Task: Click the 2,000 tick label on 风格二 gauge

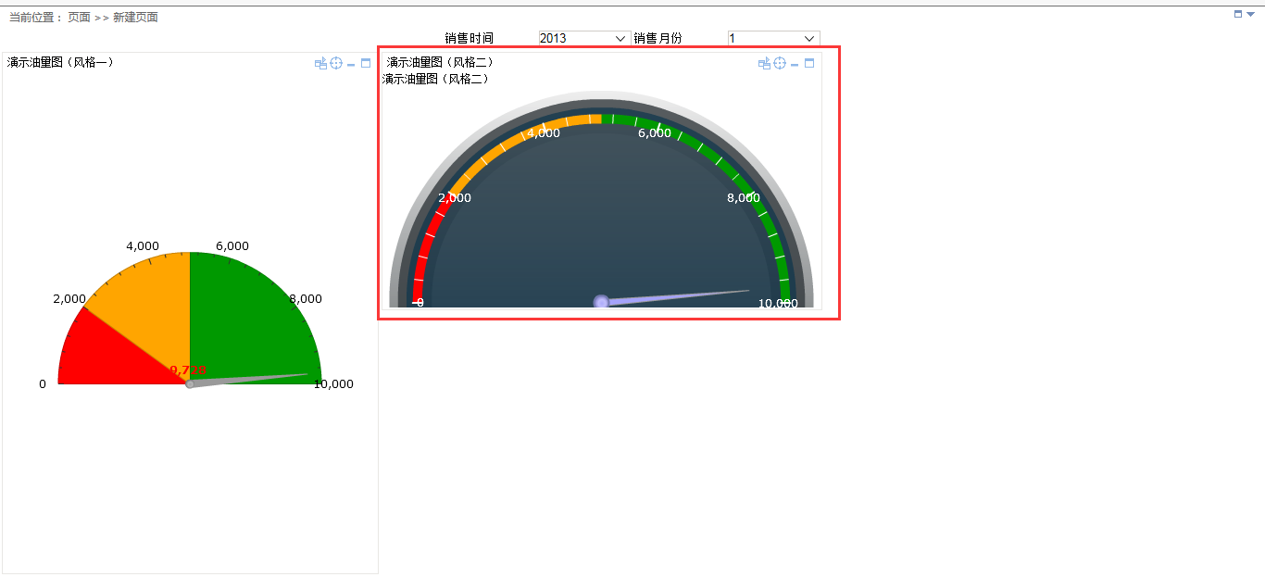Action: pos(455,198)
